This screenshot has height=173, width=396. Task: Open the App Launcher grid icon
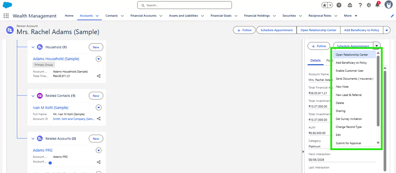pyautogui.click(x=6, y=16)
